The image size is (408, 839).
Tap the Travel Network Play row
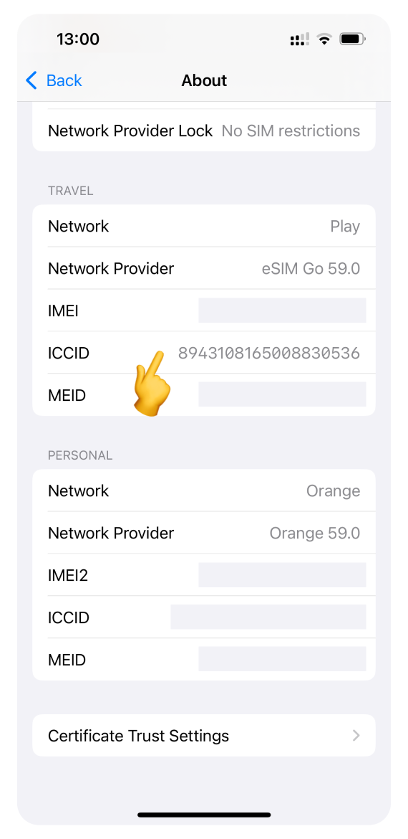(x=204, y=227)
